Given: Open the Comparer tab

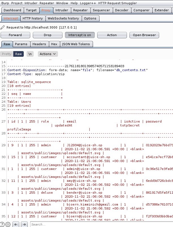Looking at the screenshot, I should click(141, 10).
